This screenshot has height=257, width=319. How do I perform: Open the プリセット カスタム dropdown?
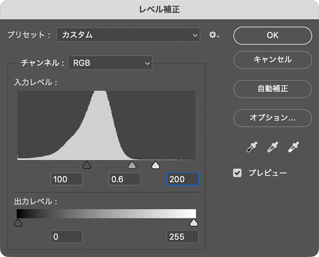(128, 35)
